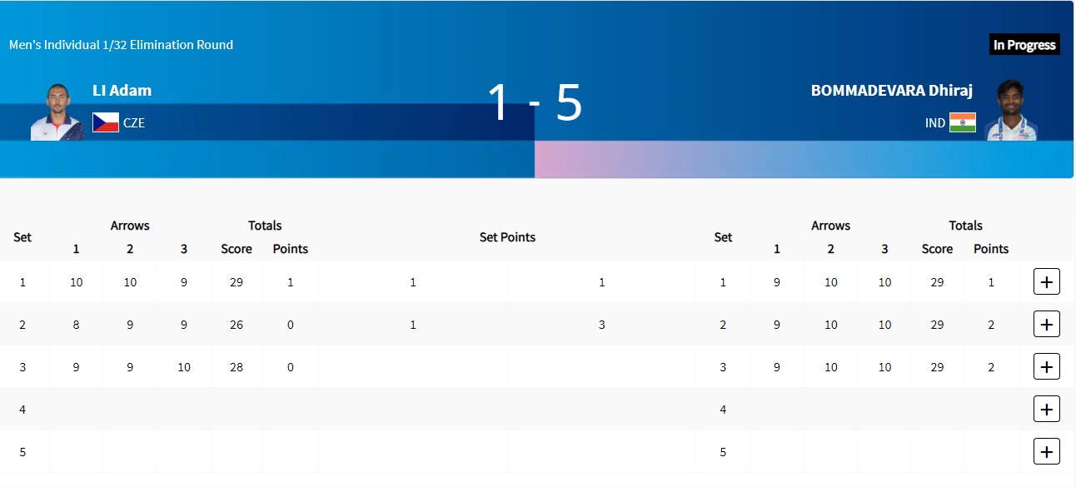Expand set 4 details with plus button
The width and height of the screenshot is (1076, 487).
pos(1046,410)
